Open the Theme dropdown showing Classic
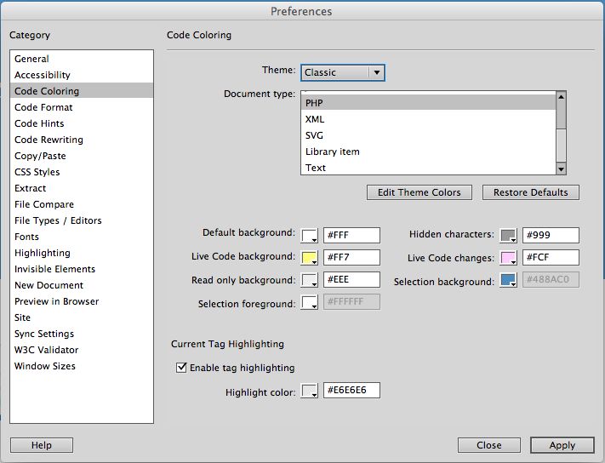 343,72
